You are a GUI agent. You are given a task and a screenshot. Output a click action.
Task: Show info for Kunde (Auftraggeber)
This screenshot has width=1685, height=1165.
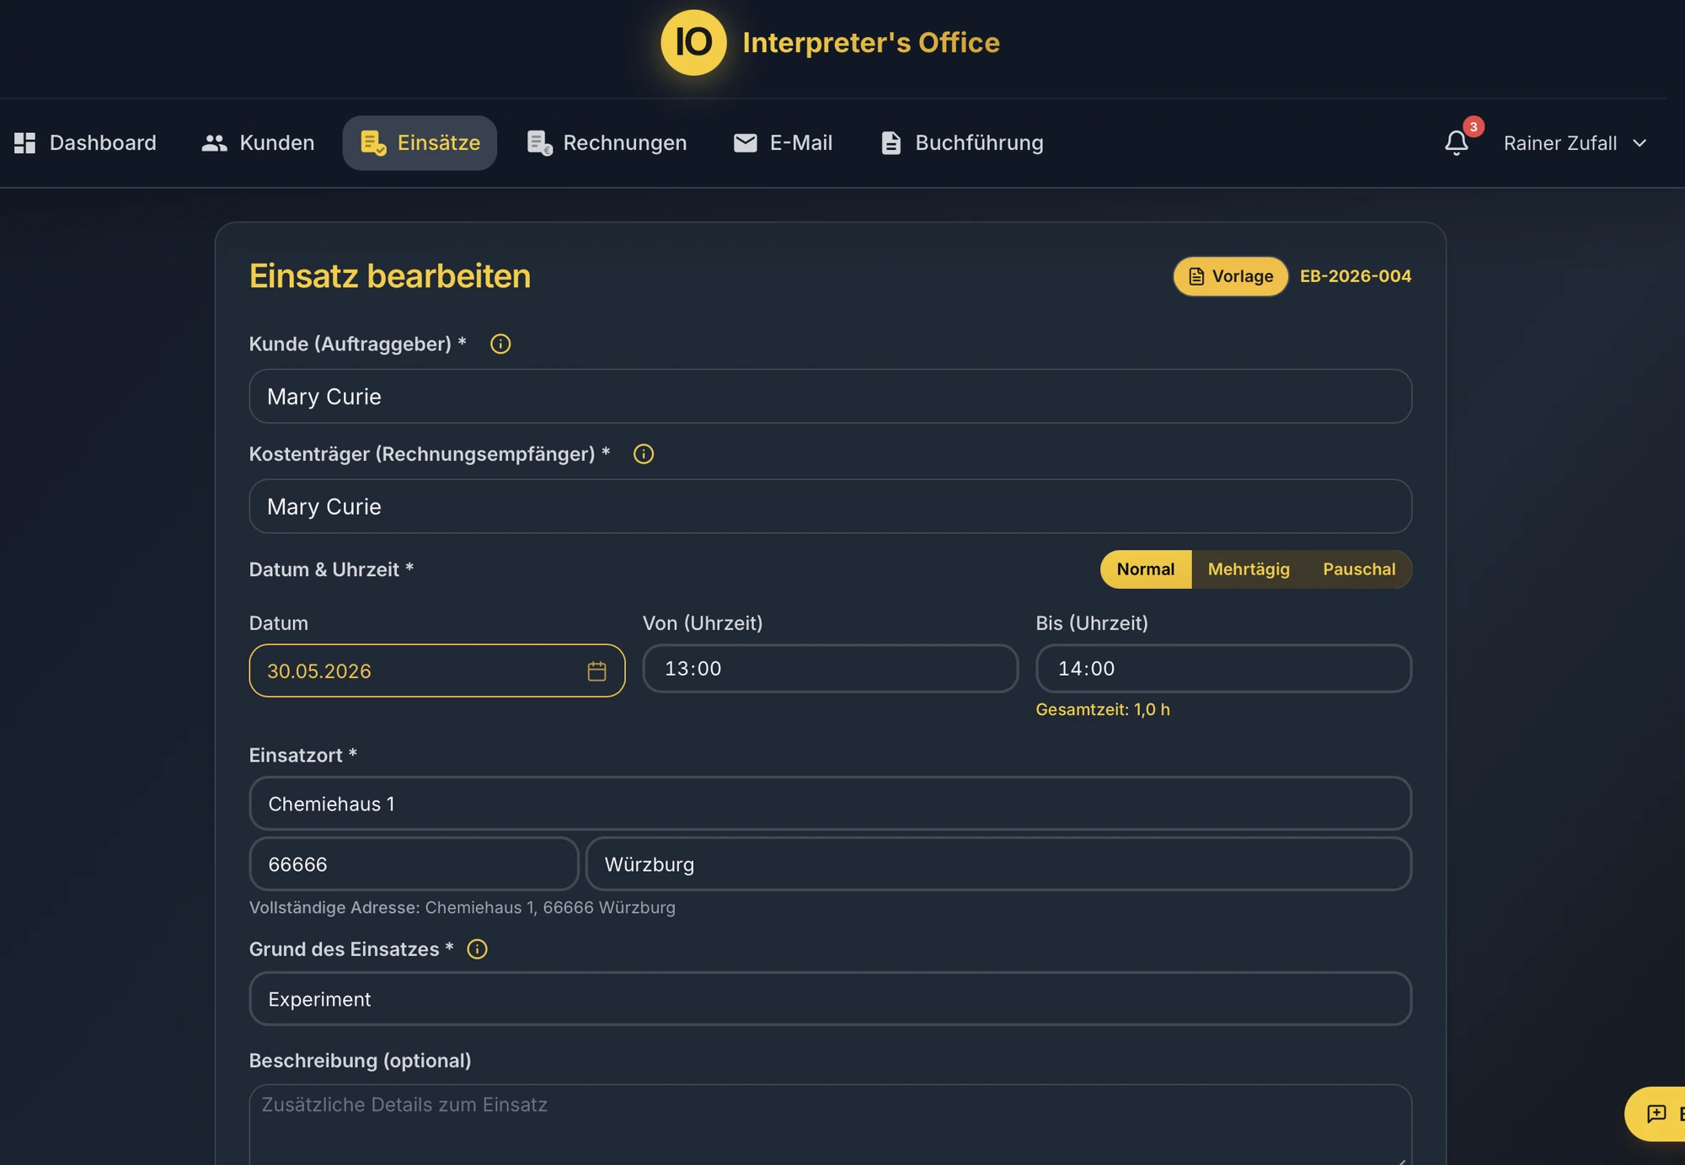[500, 344]
